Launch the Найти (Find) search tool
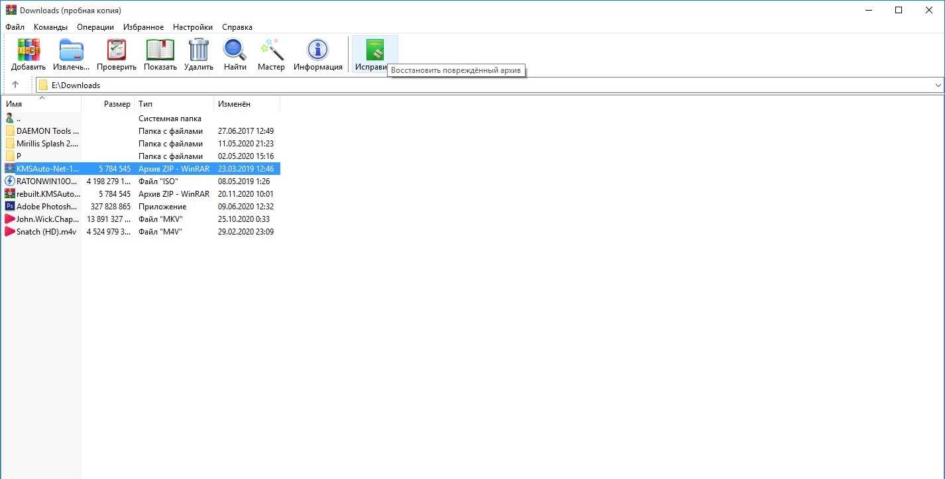The height and width of the screenshot is (479, 945). [x=235, y=50]
